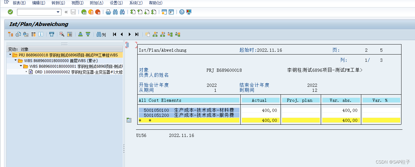Click the Find binoculars icon
This screenshot has height=167, width=415.
click(115, 12)
